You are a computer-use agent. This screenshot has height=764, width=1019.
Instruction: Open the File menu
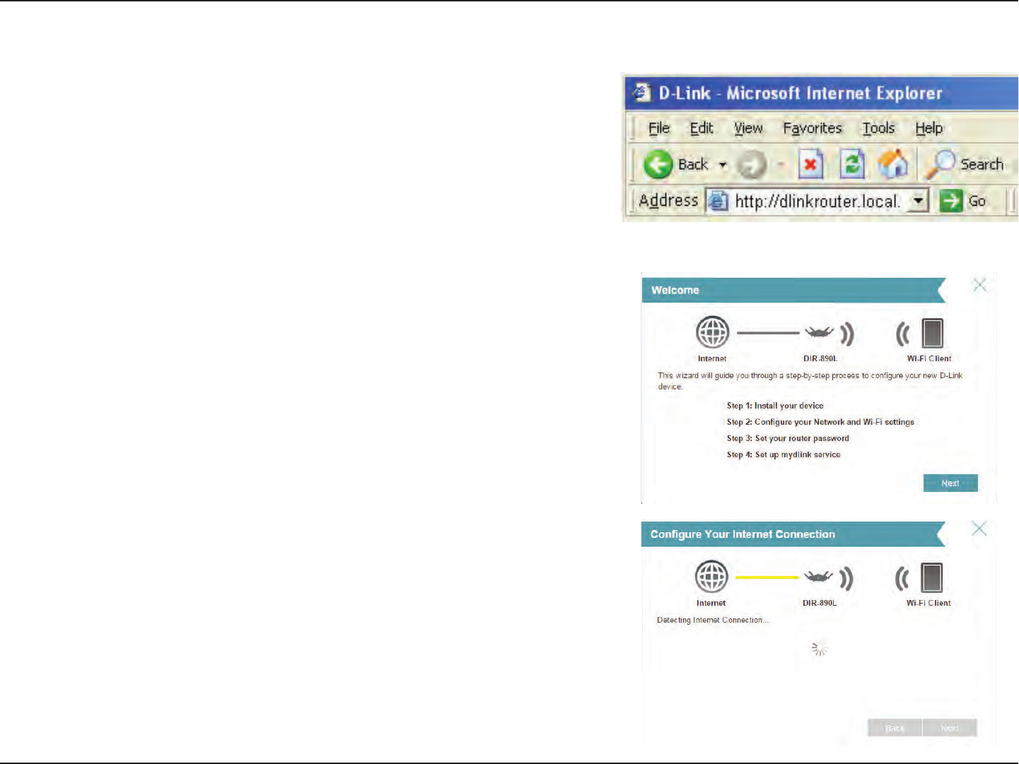(659, 128)
